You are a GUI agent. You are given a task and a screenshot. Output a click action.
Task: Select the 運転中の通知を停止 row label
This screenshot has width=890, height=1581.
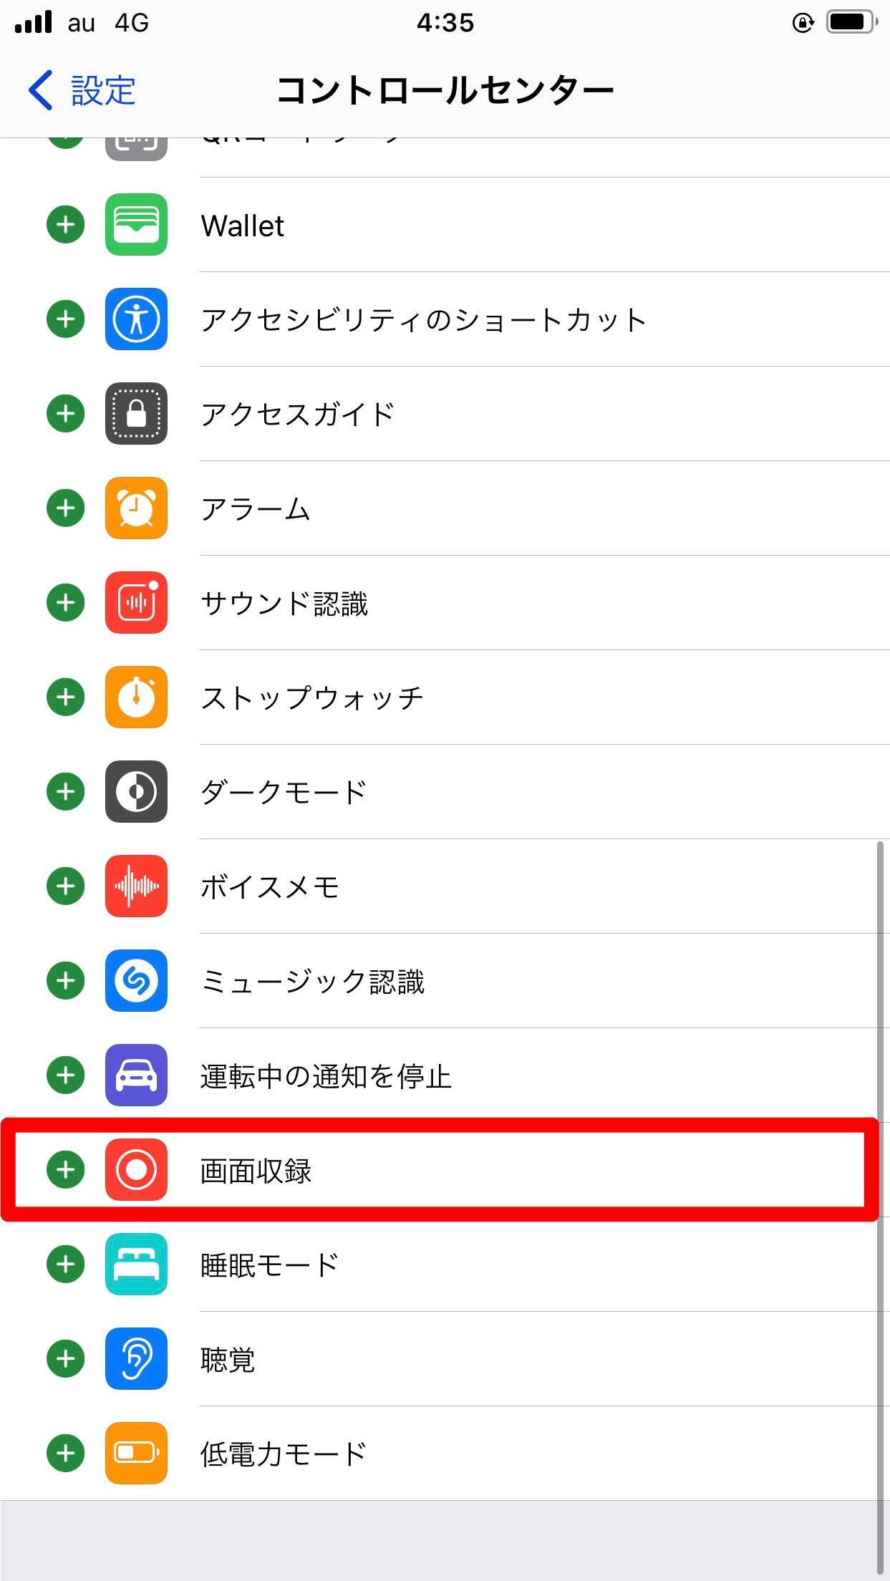(x=326, y=1076)
